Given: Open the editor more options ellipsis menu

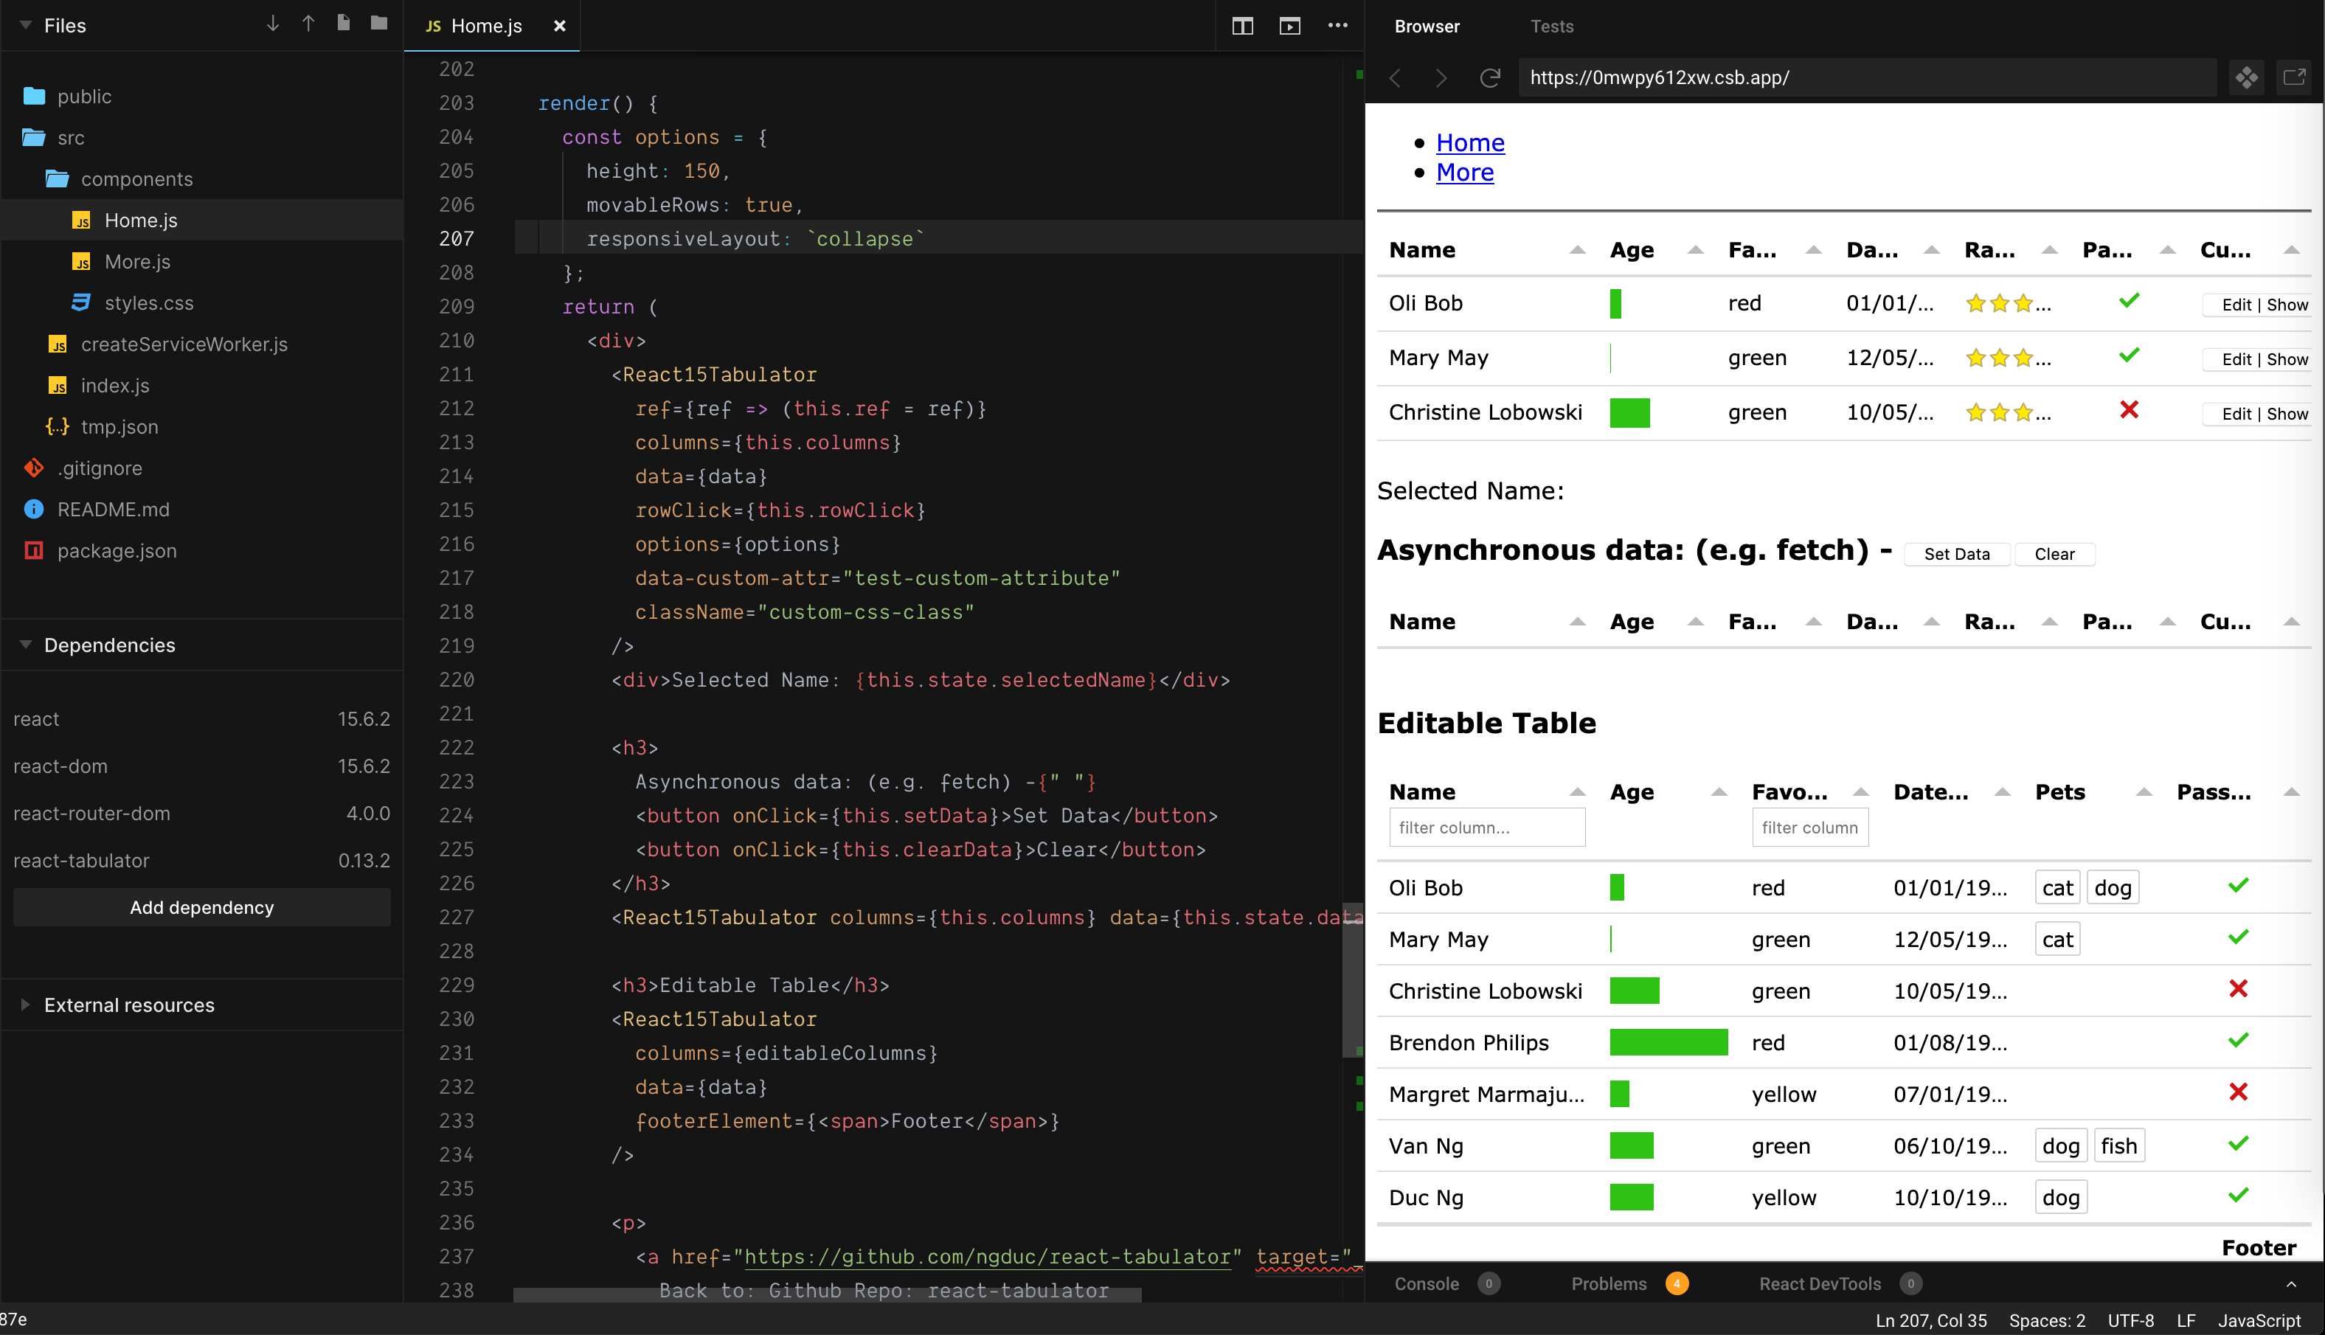Looking at the screenshot, I should click(1337, 26).
